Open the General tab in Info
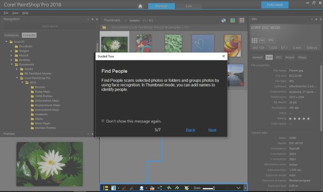This screenshot has height=192, width=323. click(257, 58)
